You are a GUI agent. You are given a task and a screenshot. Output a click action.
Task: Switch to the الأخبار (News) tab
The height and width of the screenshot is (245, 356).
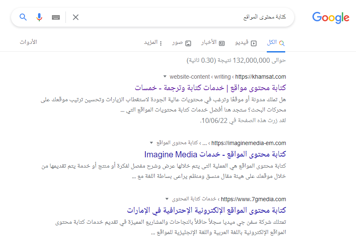(213, 43)
